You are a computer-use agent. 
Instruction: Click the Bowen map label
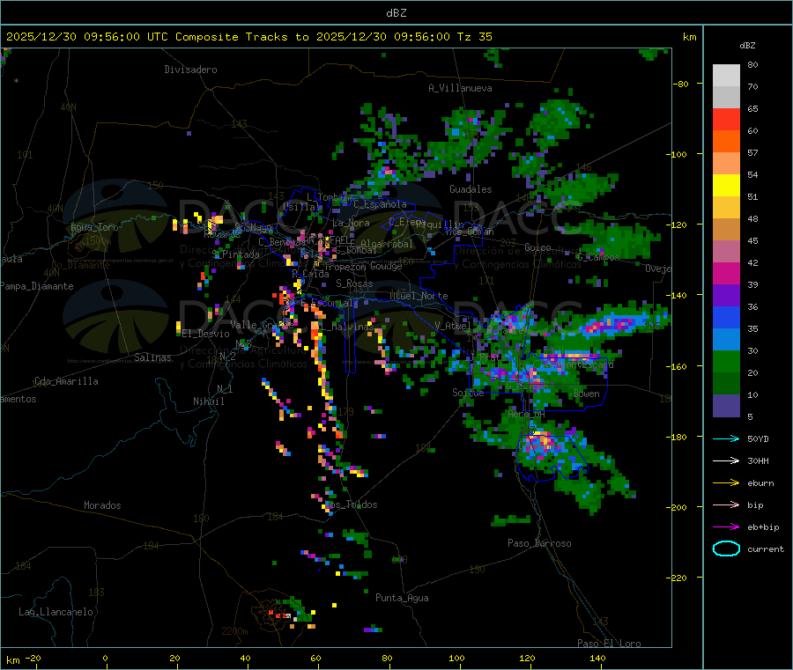pyautogui.click(x=587, y=394)
